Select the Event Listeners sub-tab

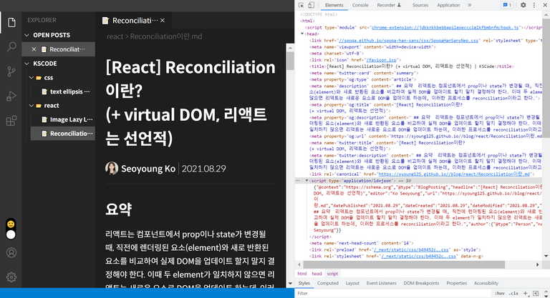click(381, 283)
